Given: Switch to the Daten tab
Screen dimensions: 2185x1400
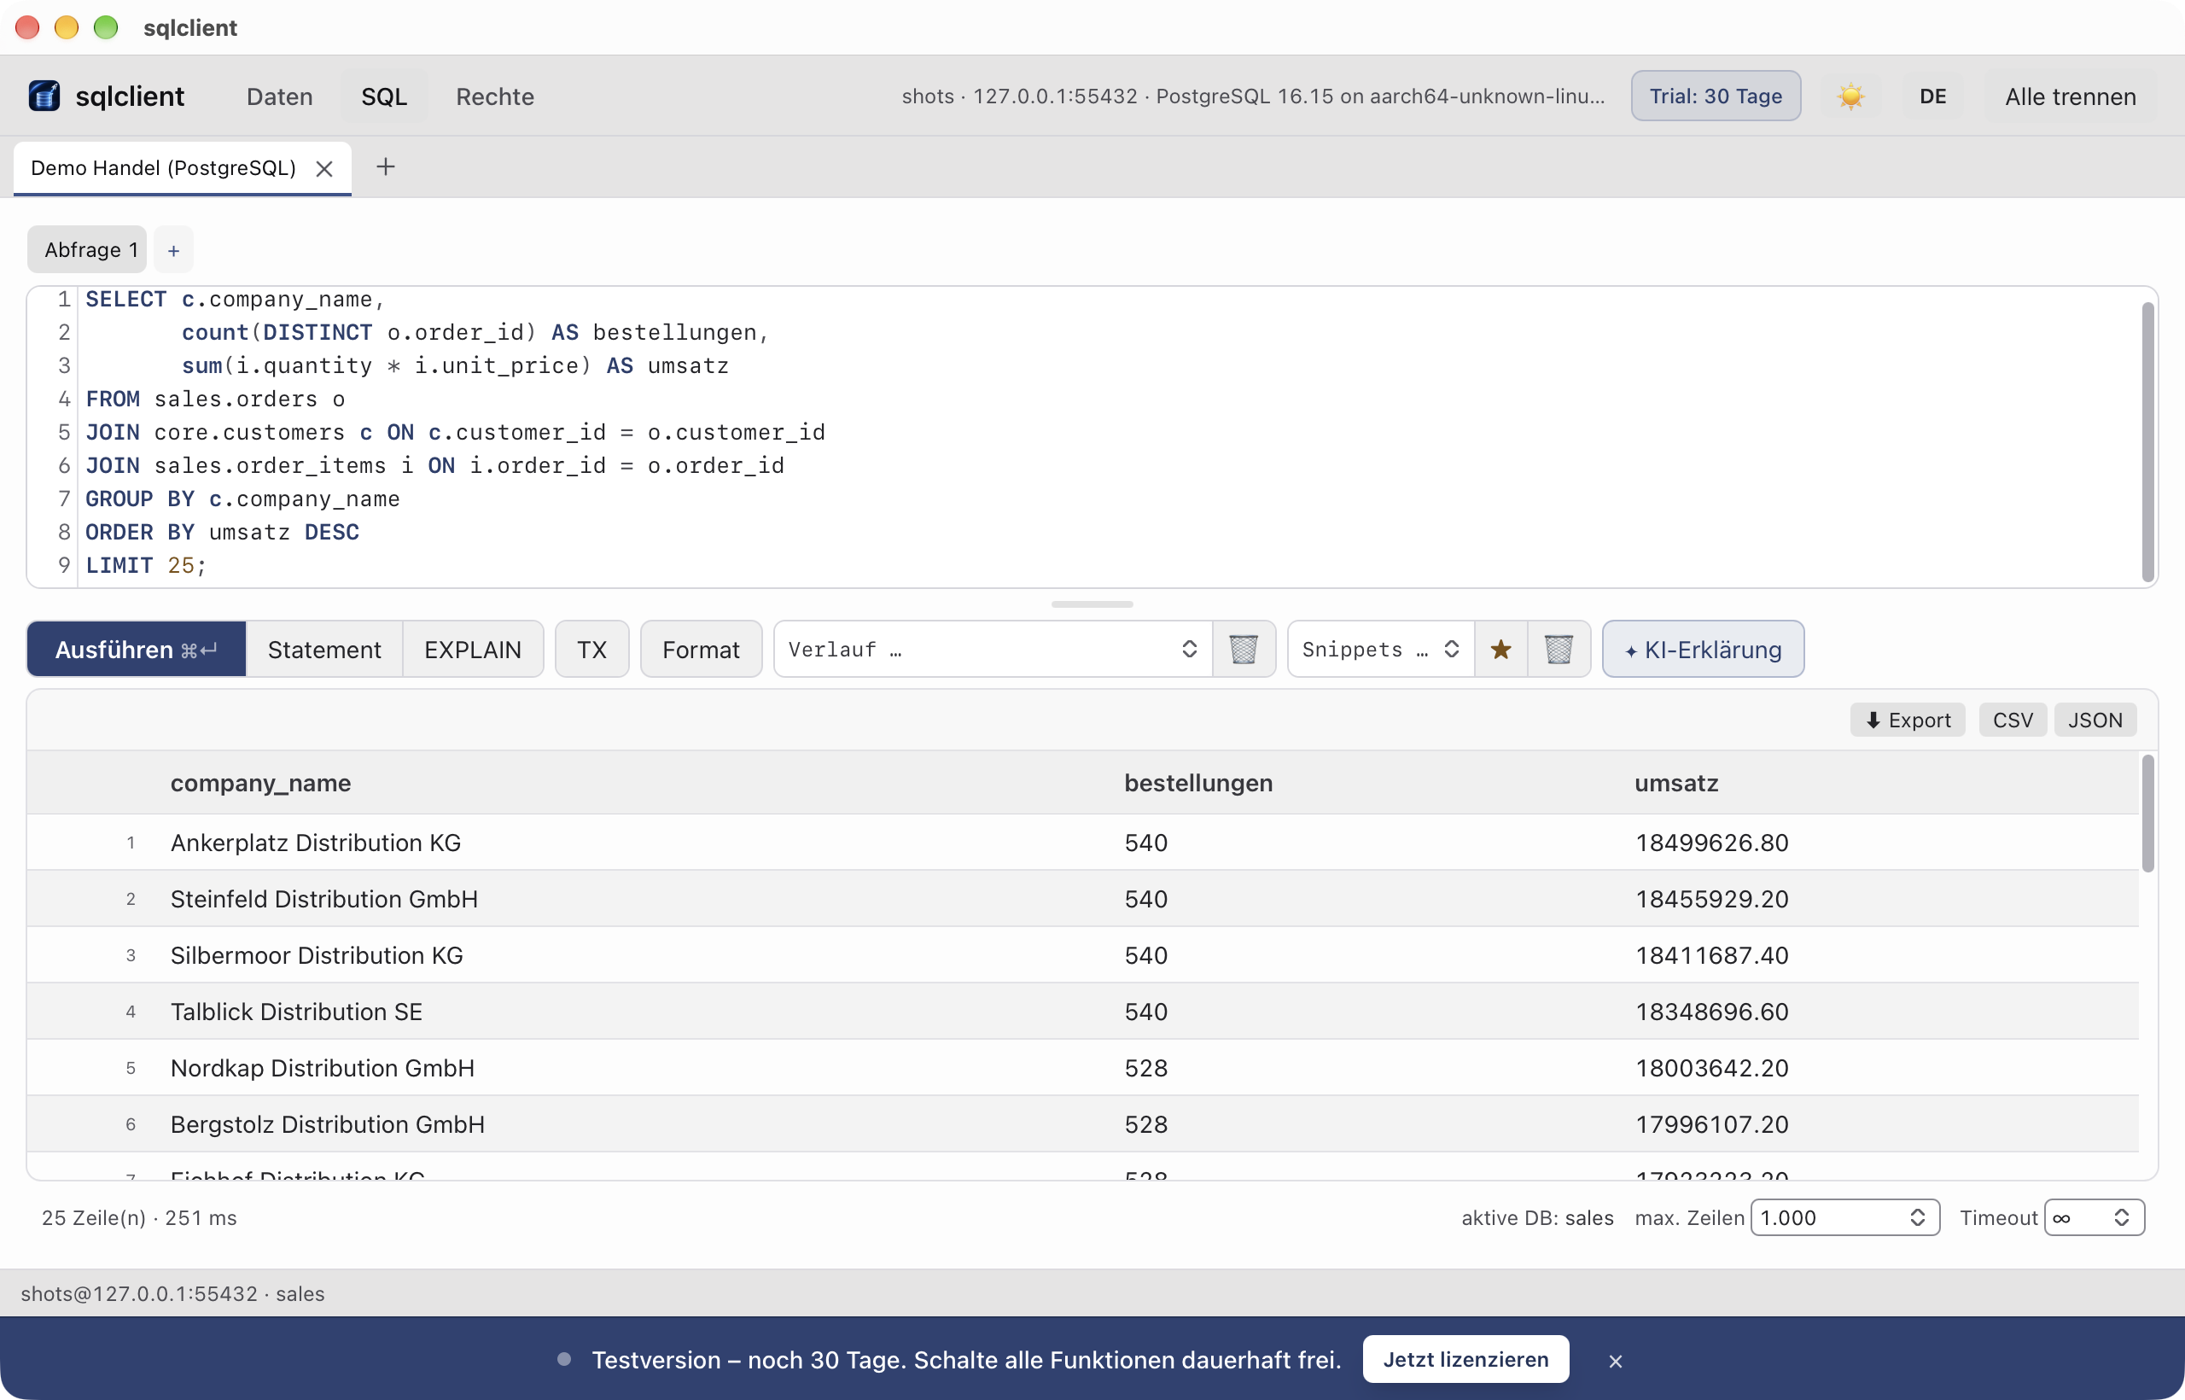Looking at the screenshot, I should pos(279,96).
